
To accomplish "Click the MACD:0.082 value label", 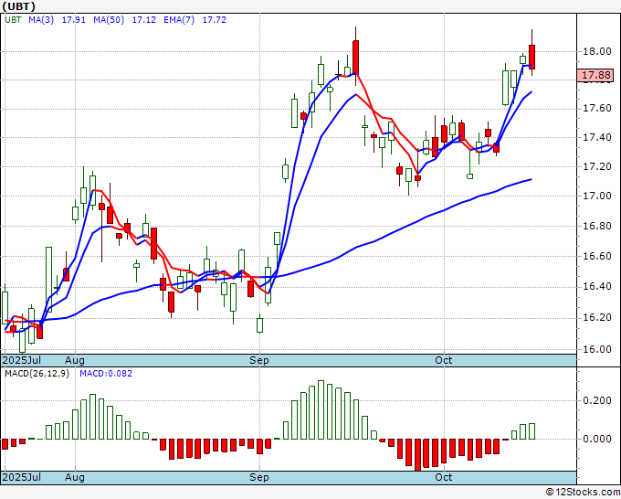I will click(106, 374).
